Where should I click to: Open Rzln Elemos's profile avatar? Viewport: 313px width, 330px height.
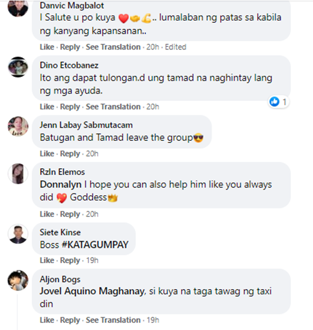(18, 174)
